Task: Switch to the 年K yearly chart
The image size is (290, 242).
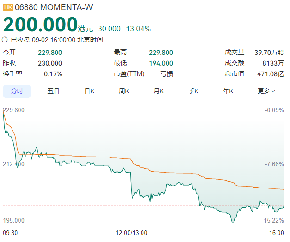Action: (x=228, y=91)
